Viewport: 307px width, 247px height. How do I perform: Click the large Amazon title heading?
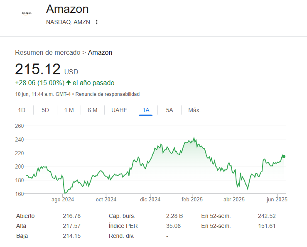click(67, 9)
